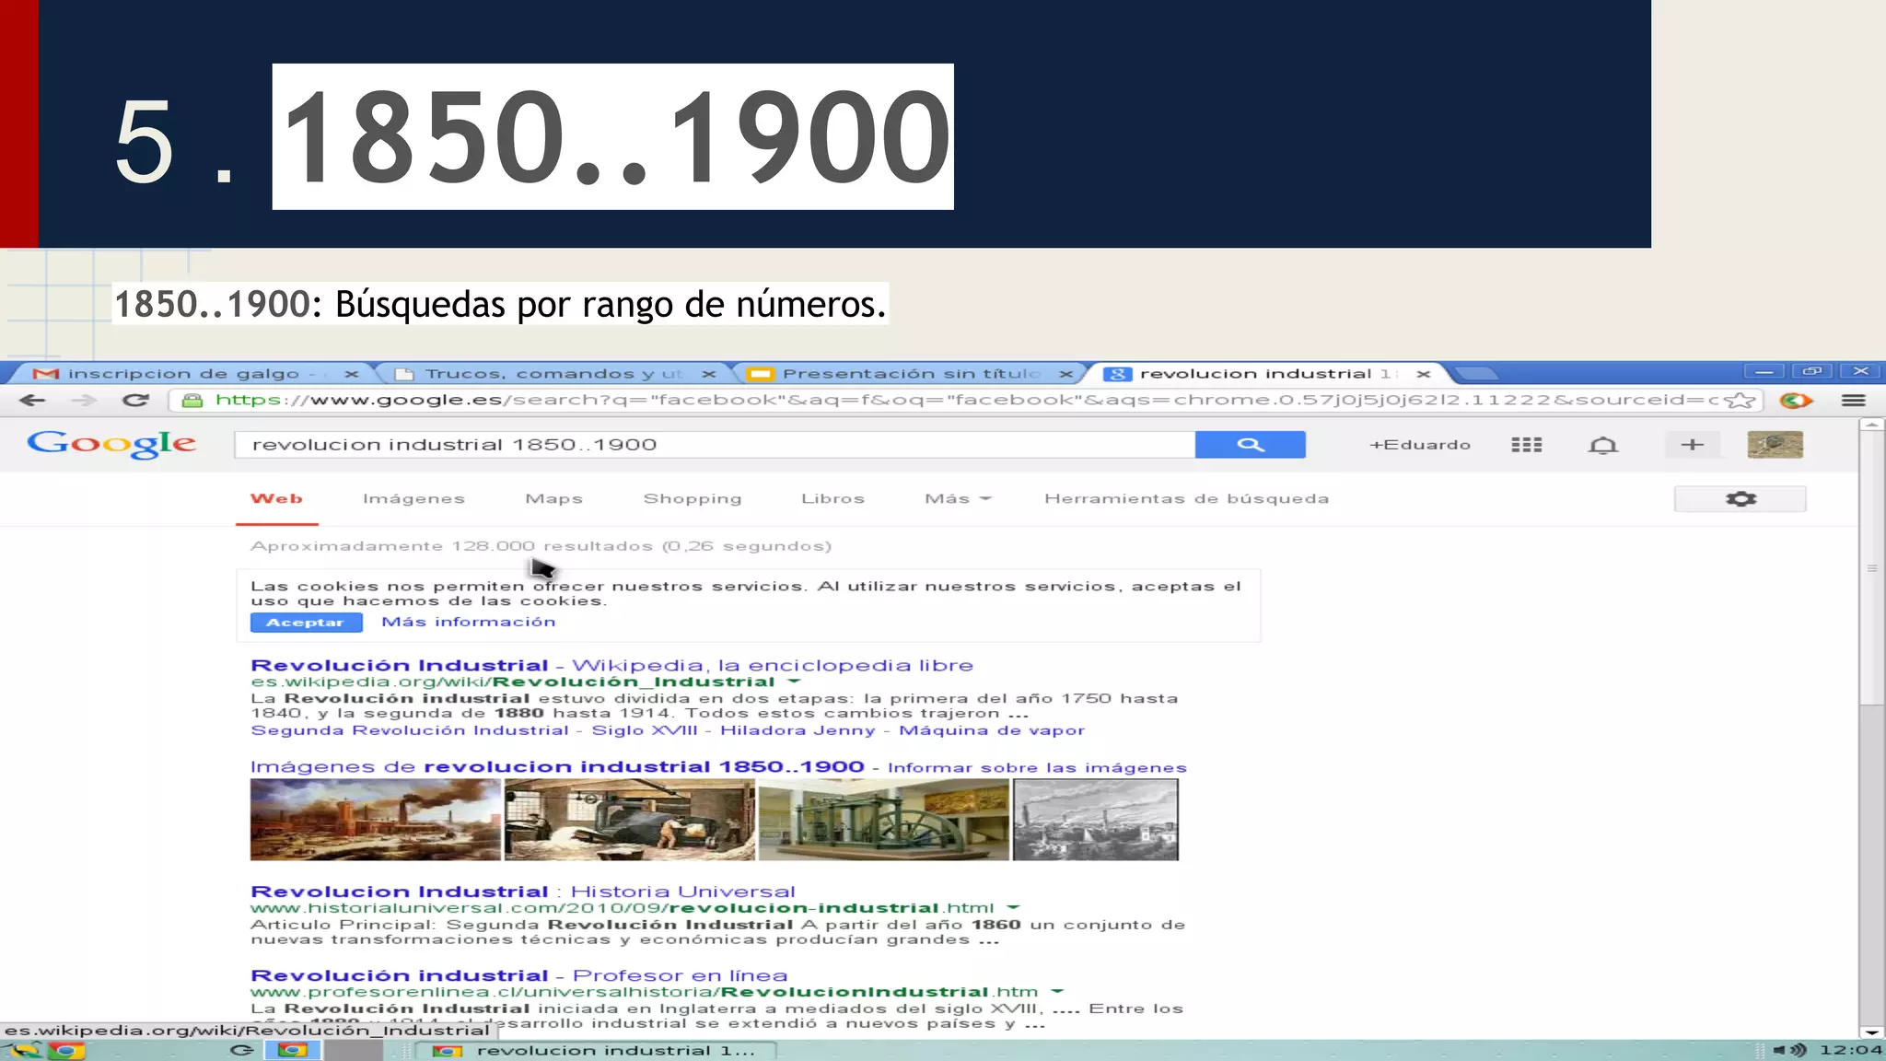Click the browser forward arrow

(x=85, y=400)
